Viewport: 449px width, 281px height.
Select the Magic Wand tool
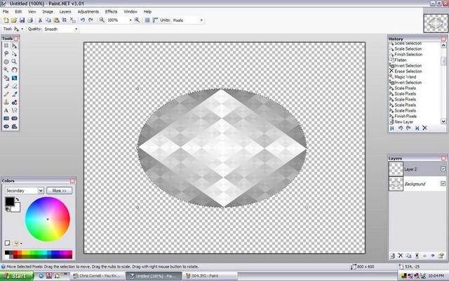(6, 70)
